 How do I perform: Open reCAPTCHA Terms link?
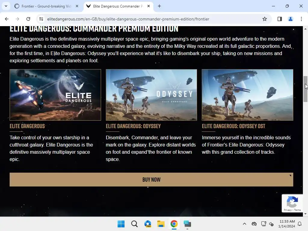[297, 210]
